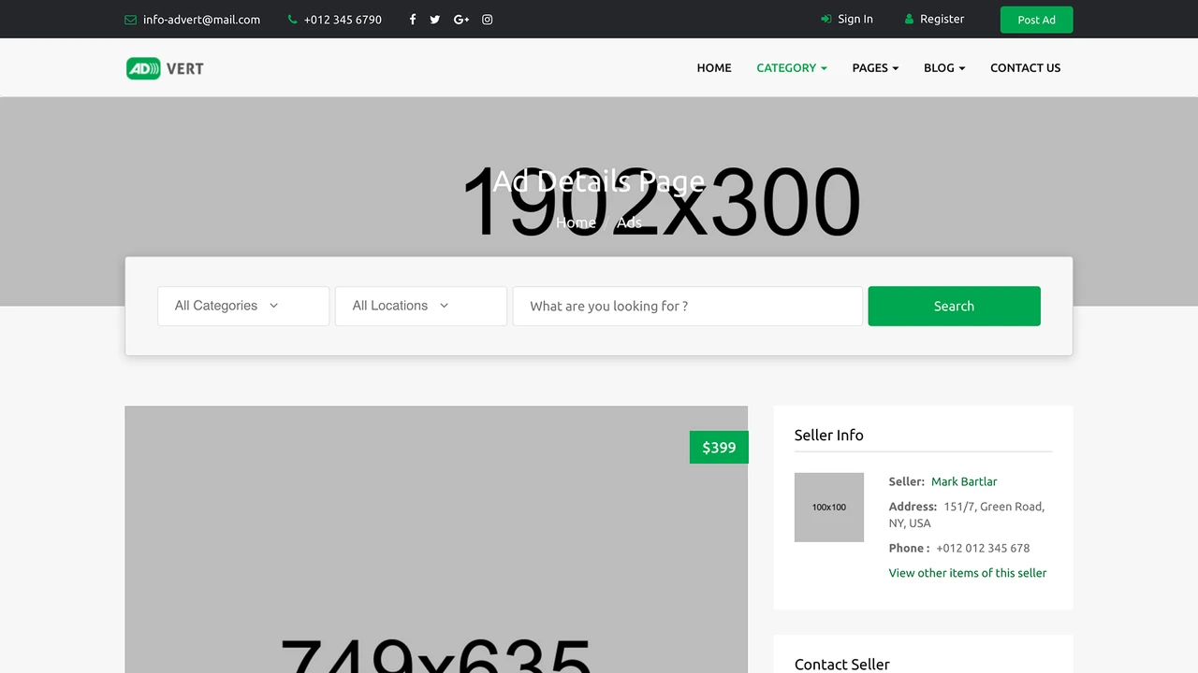
Task: Click the phone icon in top bar
Action: pyautogui.click(x=293, y=20)
